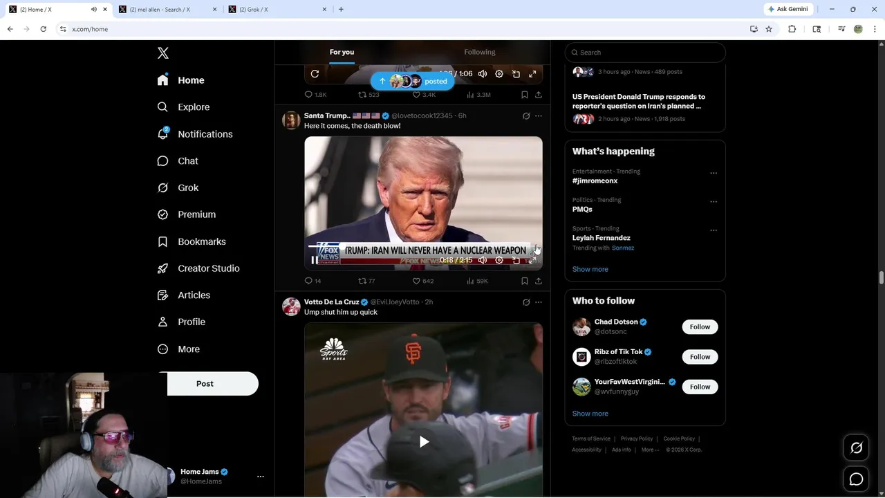This screenshot has width=885, height=498.
Task: Reply to top post with 1.8K replies
Action: point(315,95)
